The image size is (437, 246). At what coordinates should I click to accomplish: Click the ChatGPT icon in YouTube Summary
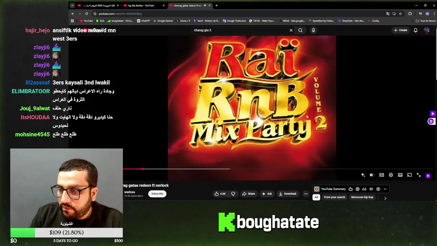tap(357, 189)
